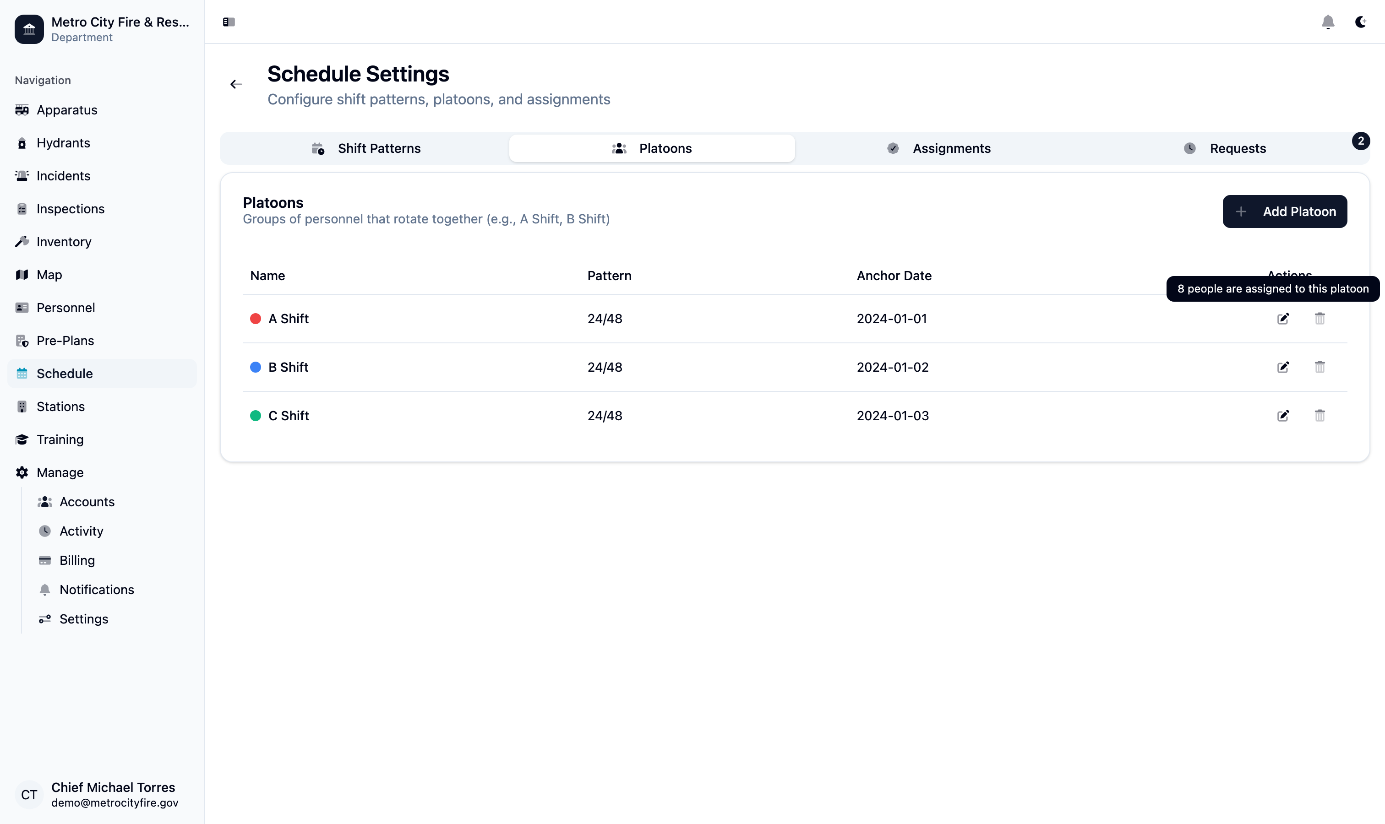Click the edit icon for A Shift

[1282, 319]
